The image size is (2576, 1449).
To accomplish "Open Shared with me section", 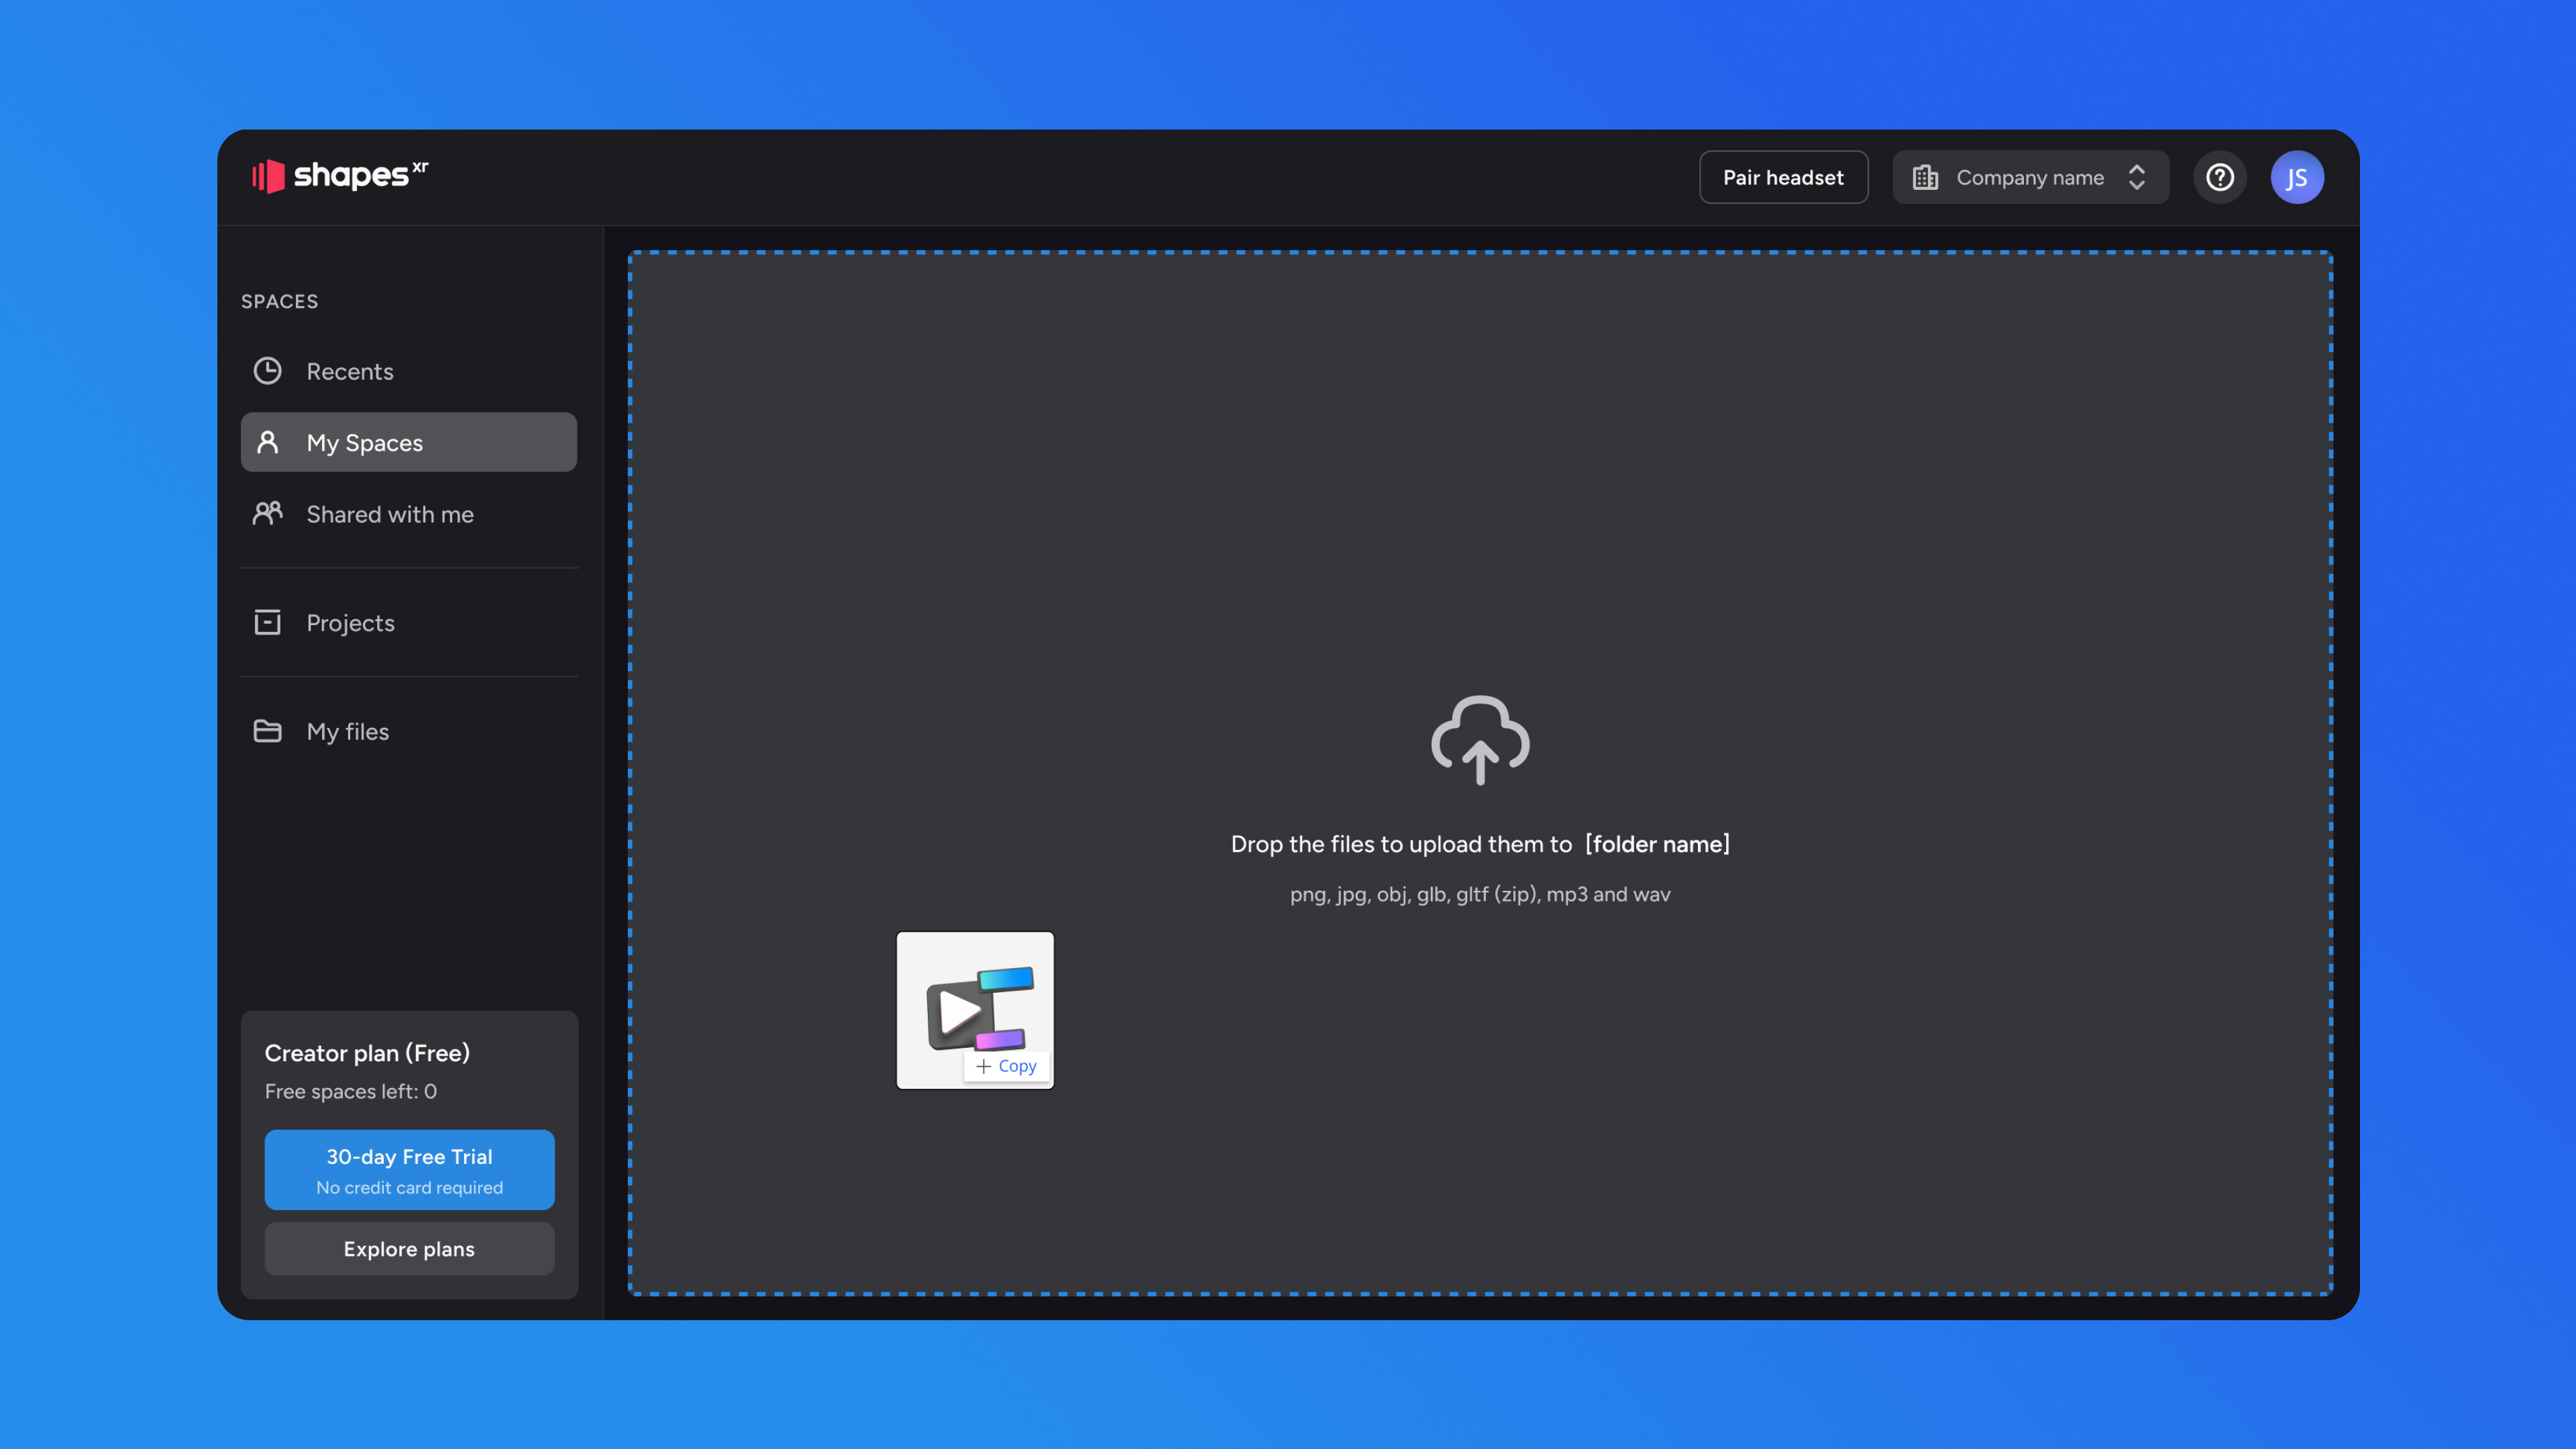I will click(x=408, y=514).
